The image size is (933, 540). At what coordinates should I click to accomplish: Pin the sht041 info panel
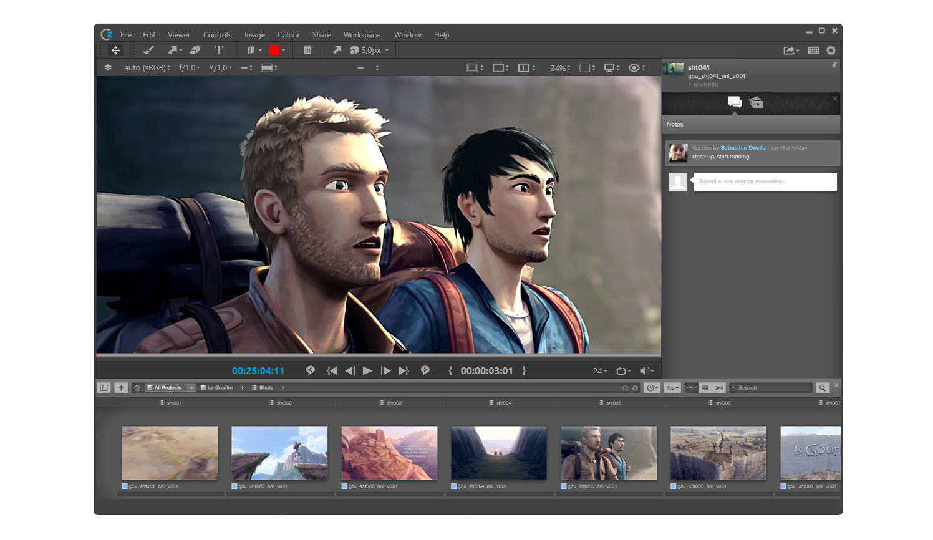[x=834, y=65]
